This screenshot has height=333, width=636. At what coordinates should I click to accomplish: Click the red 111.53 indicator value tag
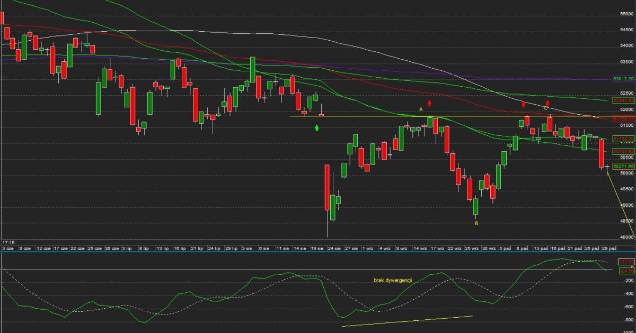pyautogui.click(x=626, y=262)
